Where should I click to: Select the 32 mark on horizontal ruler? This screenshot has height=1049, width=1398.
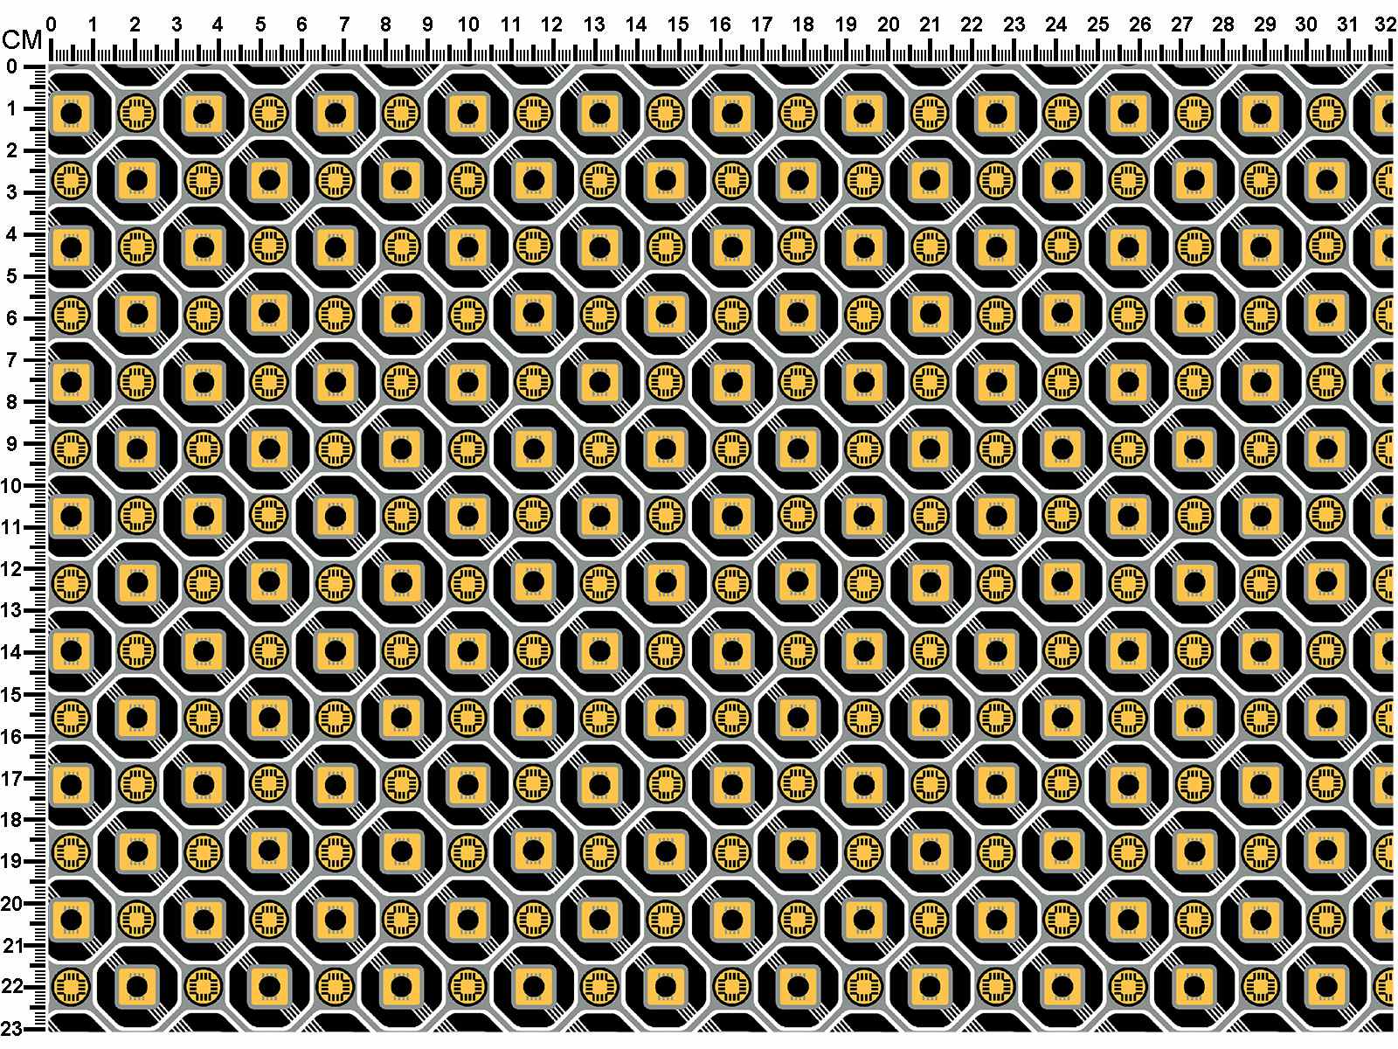tap(1387, 25)
